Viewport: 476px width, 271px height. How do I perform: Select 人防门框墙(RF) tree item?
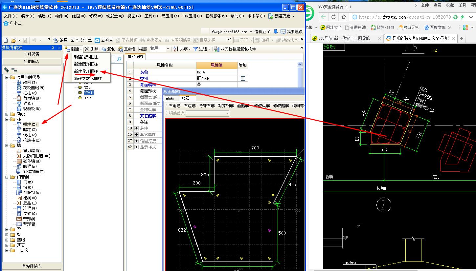(34, 156)
